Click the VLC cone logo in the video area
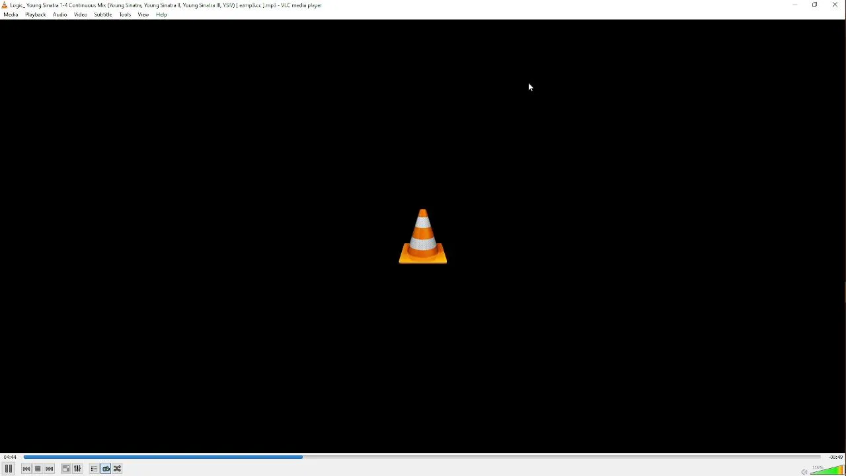The height and width of the screenshot is (476, 846). coord(423,236)
